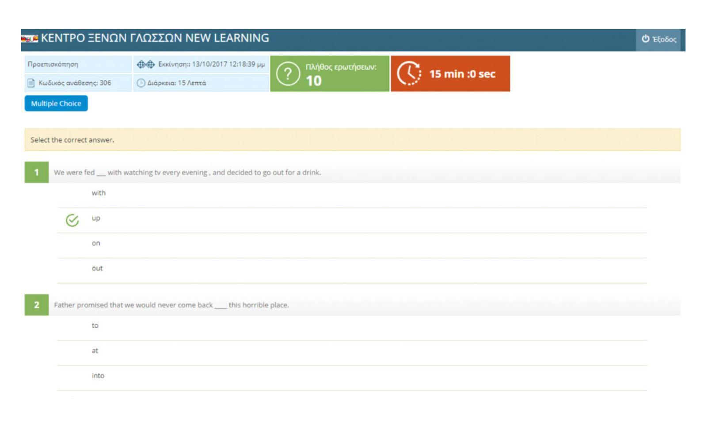
Task: Select answer 'with' for question 1
Action: point(99,193)
